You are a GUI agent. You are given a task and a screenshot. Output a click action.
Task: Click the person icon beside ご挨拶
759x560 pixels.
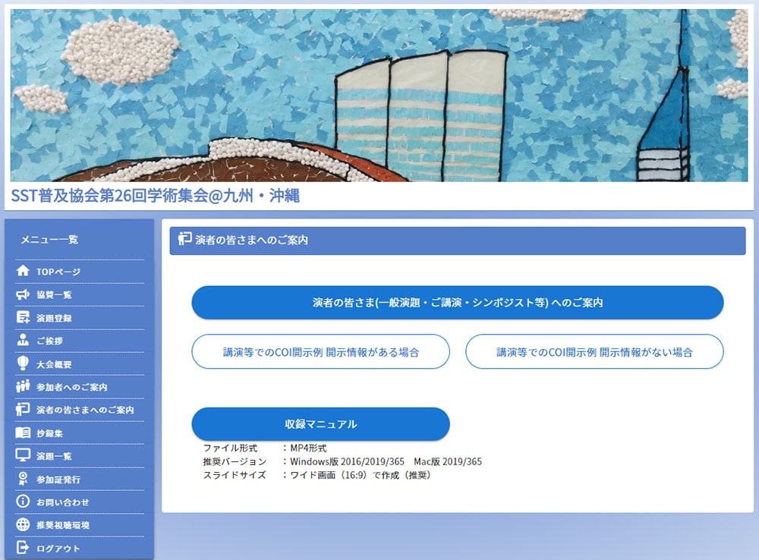(x=23, y=340)
